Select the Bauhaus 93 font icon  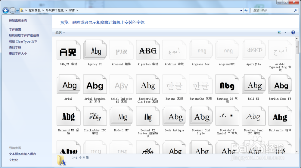coord(227,84)
